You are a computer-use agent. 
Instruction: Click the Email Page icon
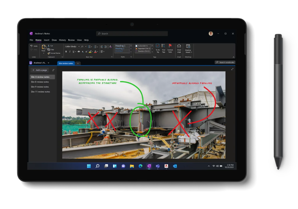pos(179,47)
